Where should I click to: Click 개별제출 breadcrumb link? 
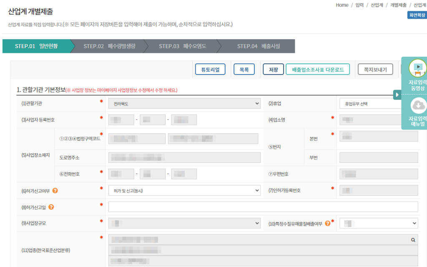tap(398, 5)
